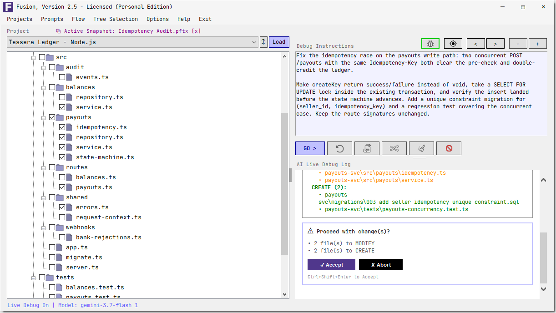
Task: Click the GO > button
Action: (310, 148)
